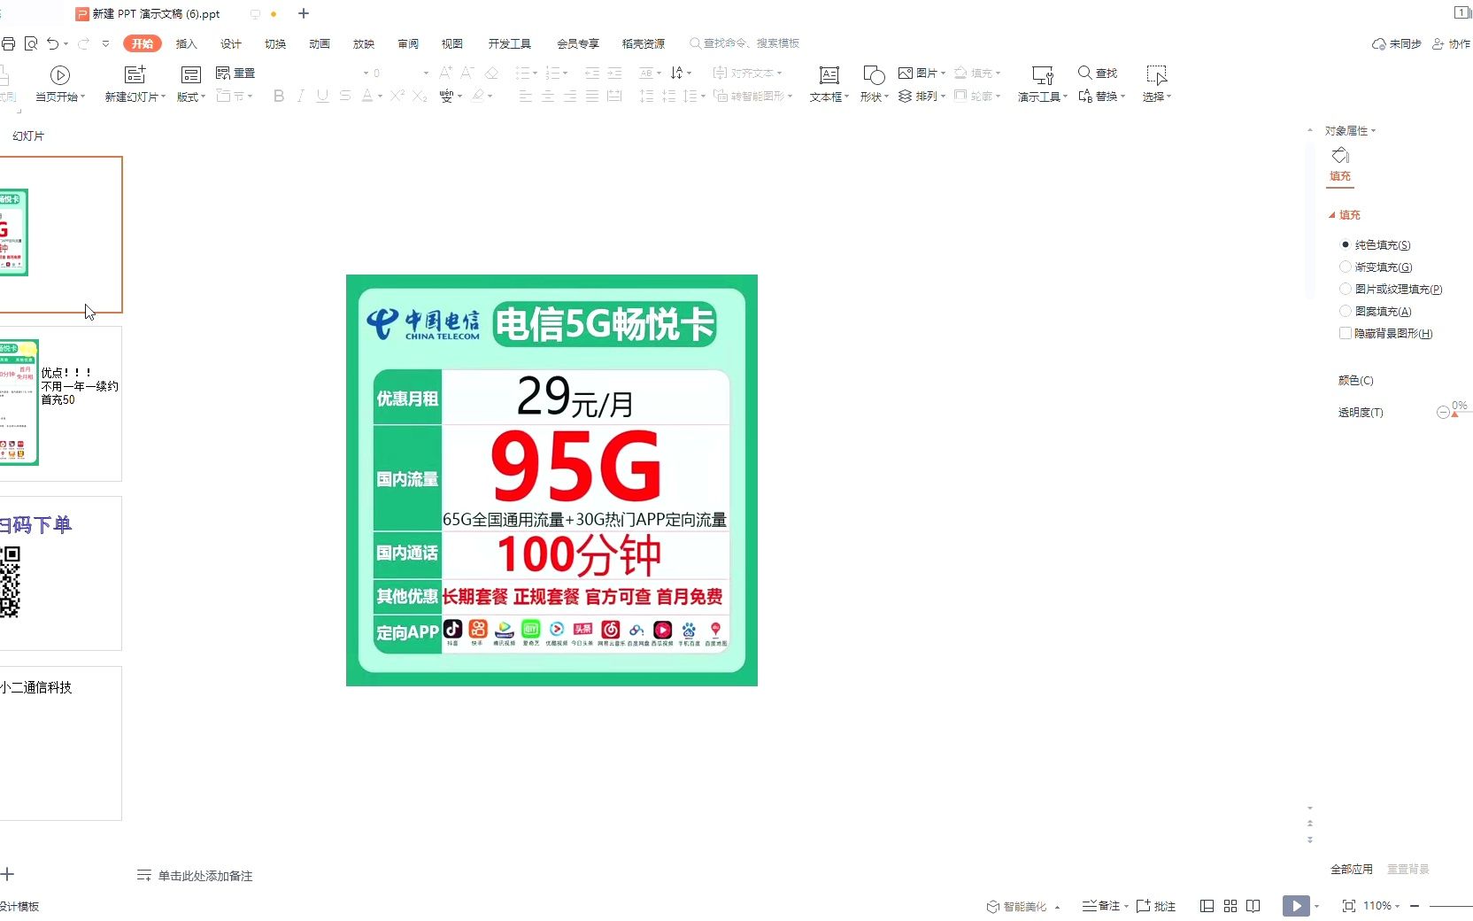Select pattern fill option 图案填充
Viewport: 1473px width, 921px height.
pos(1377,311)
